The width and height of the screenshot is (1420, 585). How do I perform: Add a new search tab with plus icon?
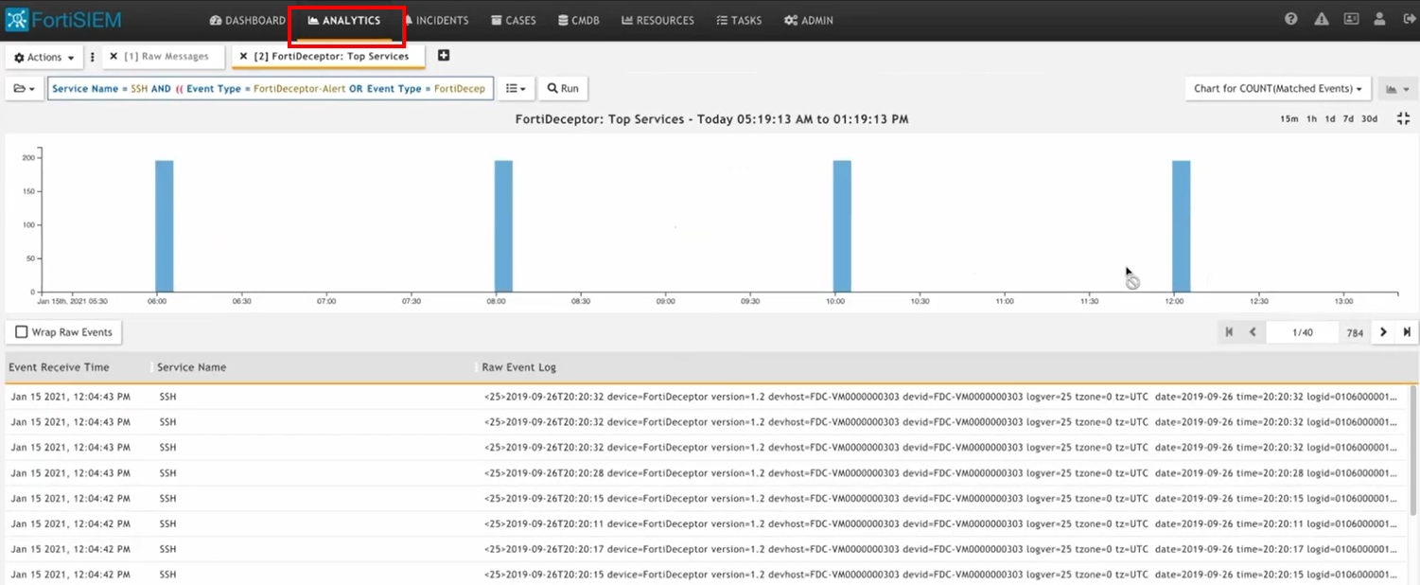click(x=444, y=56)
